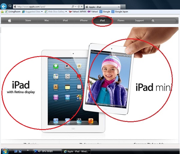Click the Maps app icon on iPad
This screenshot has width=180, height=154.
pyautogui.click(x=56, y=77)
